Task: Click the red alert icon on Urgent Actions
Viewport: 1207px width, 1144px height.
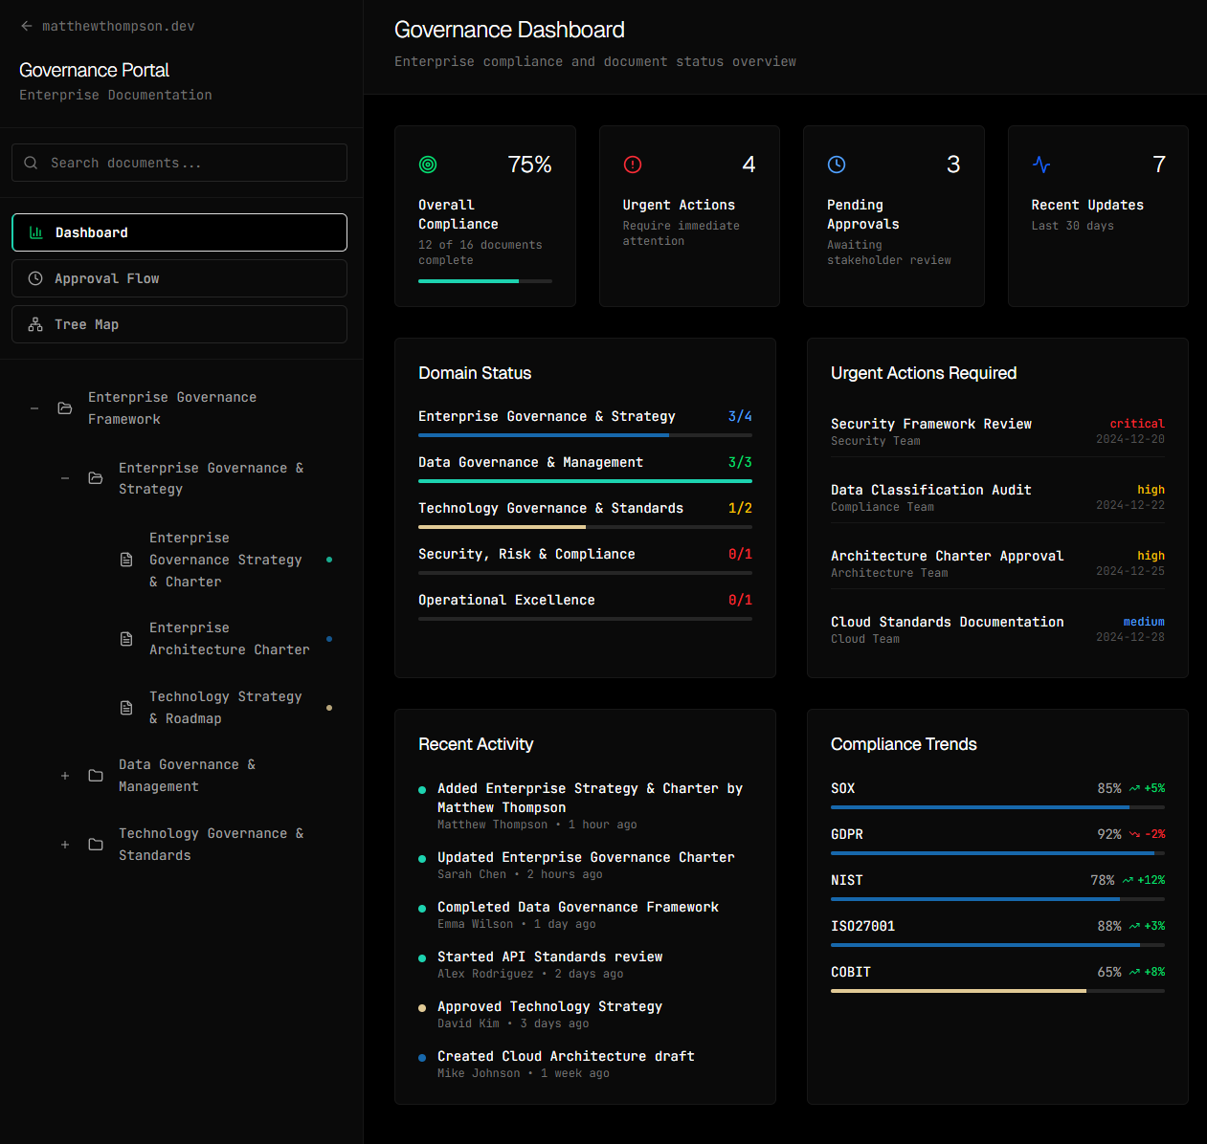Action: click(633, 165)
